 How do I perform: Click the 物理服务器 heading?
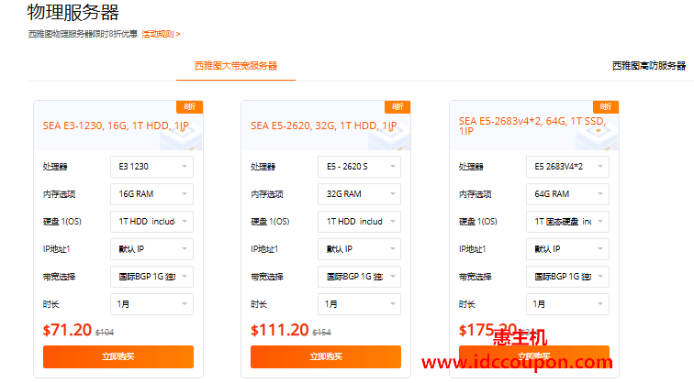(73, 12)
